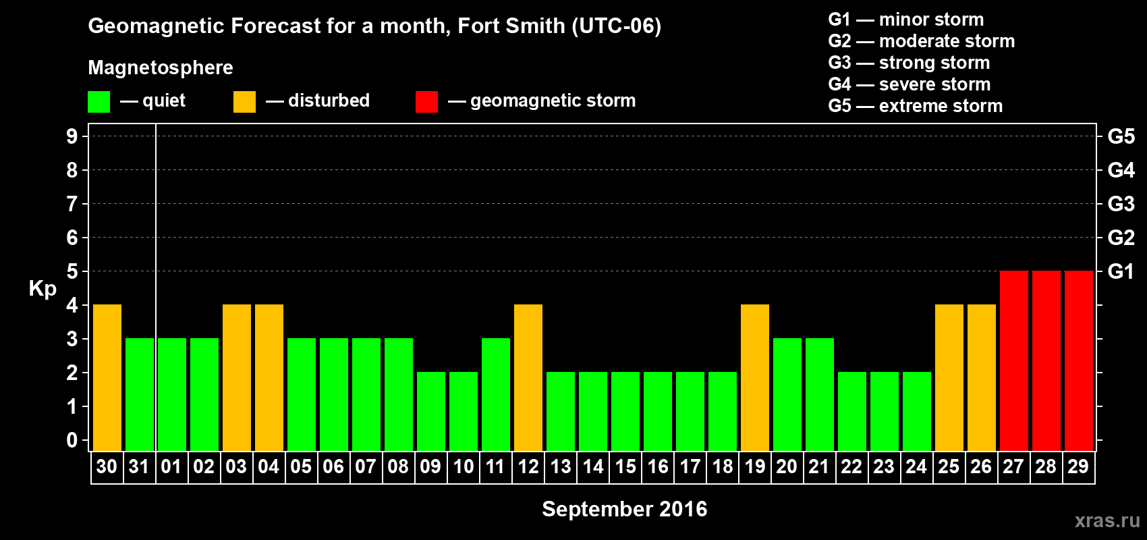This screenshot has width=1147, height=540.
Task: Click the Kp value "5" on the left axis
Action: click(72, 271)
